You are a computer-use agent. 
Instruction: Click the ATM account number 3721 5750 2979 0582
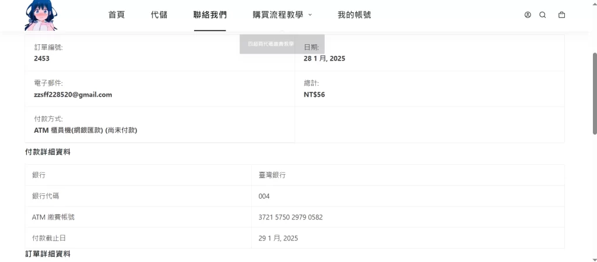290,217
